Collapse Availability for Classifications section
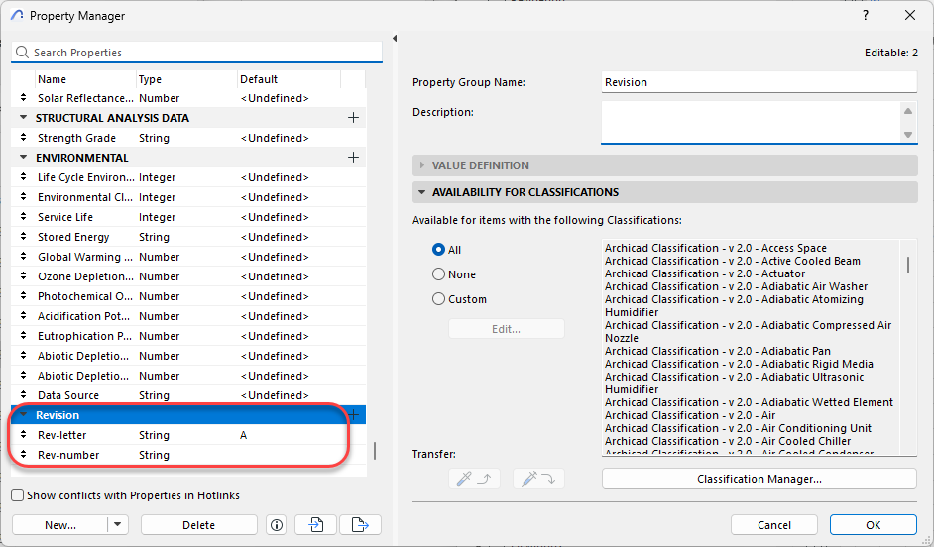 421,192
